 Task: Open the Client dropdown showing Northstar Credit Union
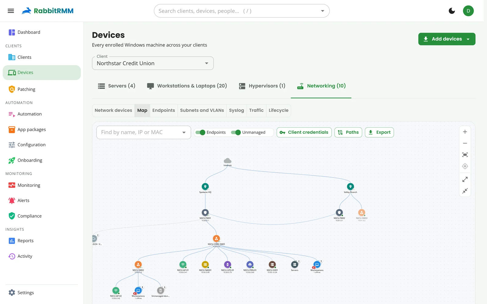[153, 63]
